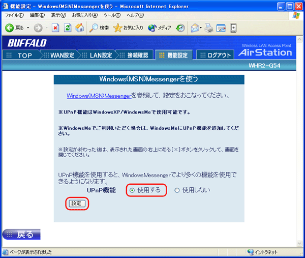
Task: Go to the Home page icon
Action: point(80,28)
